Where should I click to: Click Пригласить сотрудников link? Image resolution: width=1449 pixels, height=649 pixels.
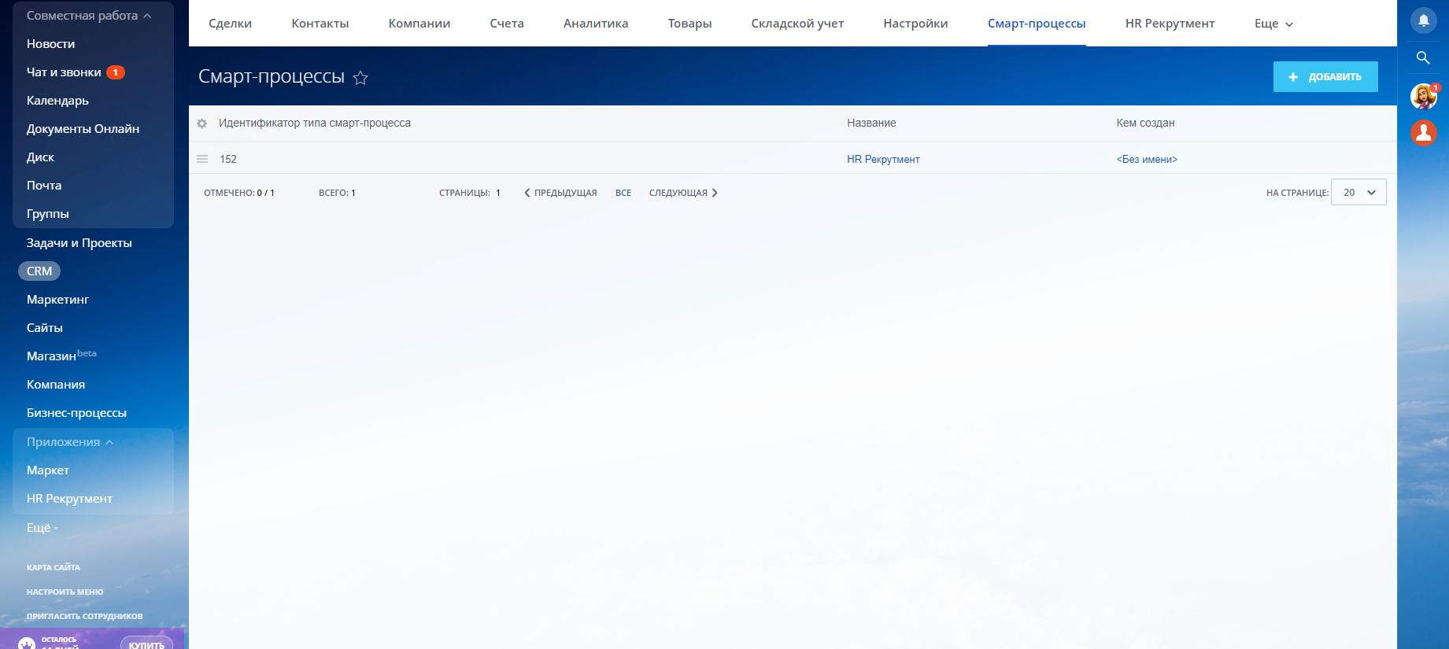pos(85,616)
